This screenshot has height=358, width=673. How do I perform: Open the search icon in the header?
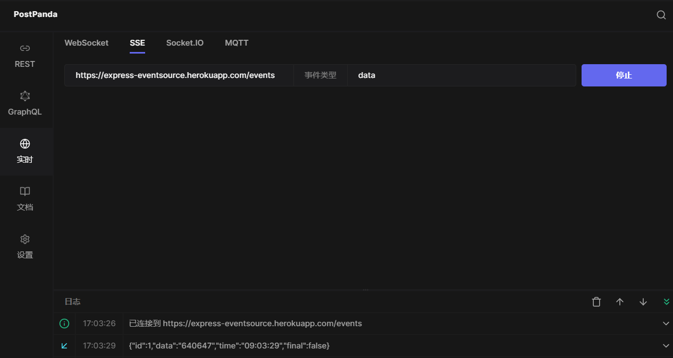[661, 15]
